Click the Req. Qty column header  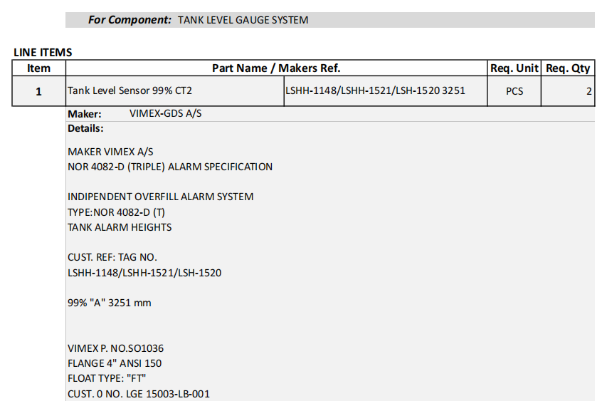568,68
